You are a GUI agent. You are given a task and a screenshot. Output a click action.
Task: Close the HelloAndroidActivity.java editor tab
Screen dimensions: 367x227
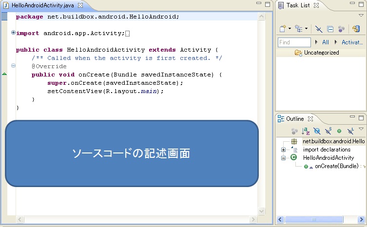coord(80,5)
